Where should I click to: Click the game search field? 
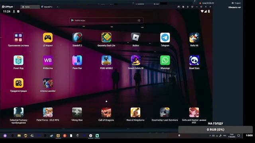click(x=106, y=20)
